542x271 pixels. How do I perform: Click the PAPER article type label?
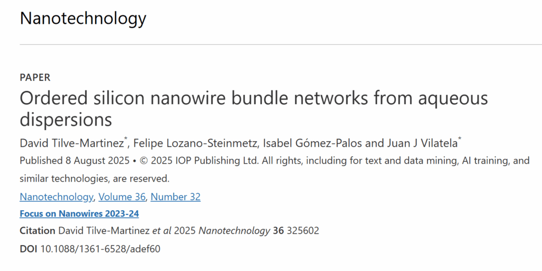35,78
